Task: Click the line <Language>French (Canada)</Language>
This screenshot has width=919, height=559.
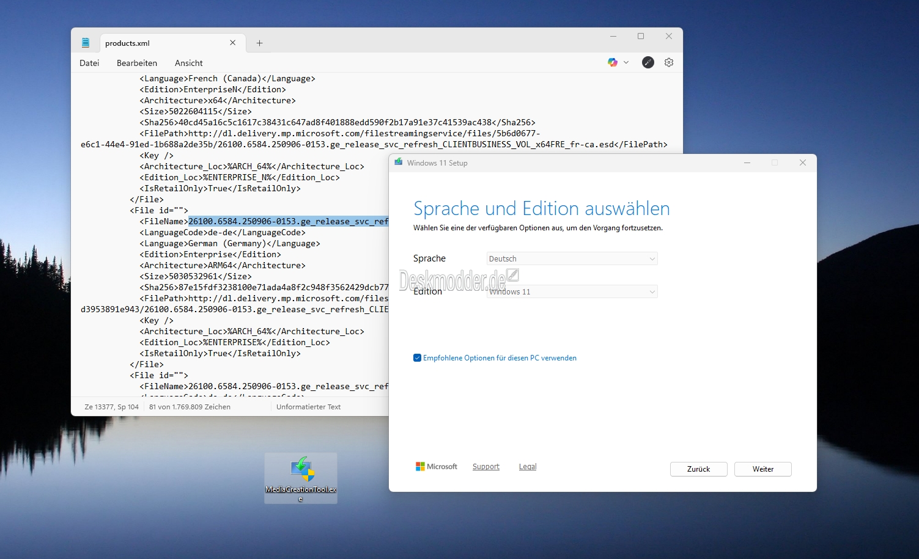Action: [x=227, y=78]
